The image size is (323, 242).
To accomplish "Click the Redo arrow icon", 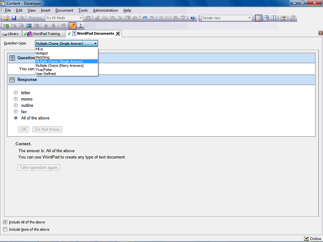I will [x=152, y=18].
